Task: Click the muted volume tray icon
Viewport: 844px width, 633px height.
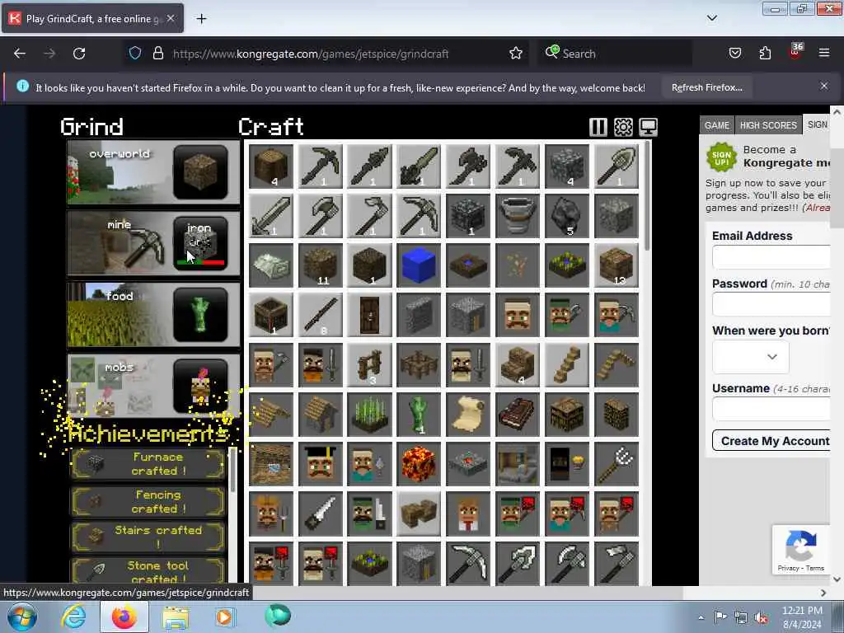Action: (761, 618)
